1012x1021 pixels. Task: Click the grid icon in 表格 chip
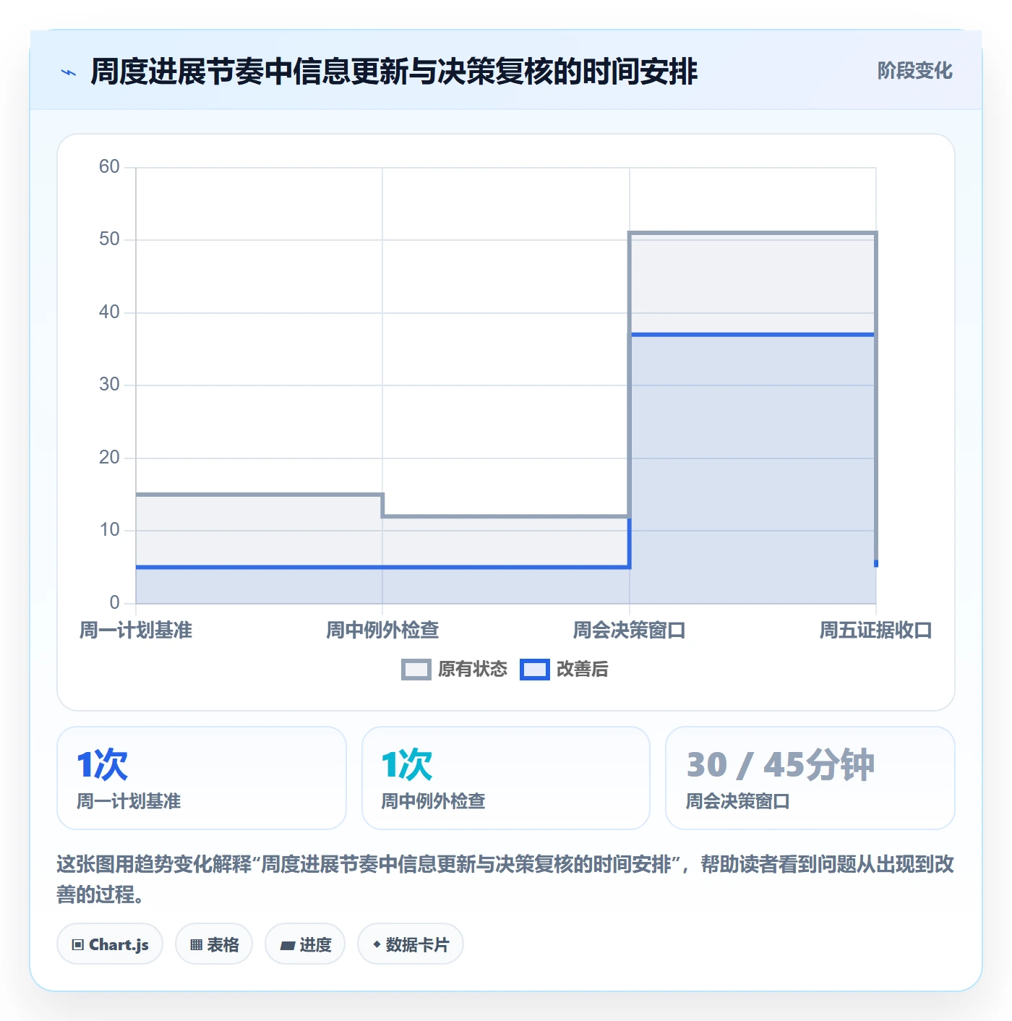tap(196, 945)
